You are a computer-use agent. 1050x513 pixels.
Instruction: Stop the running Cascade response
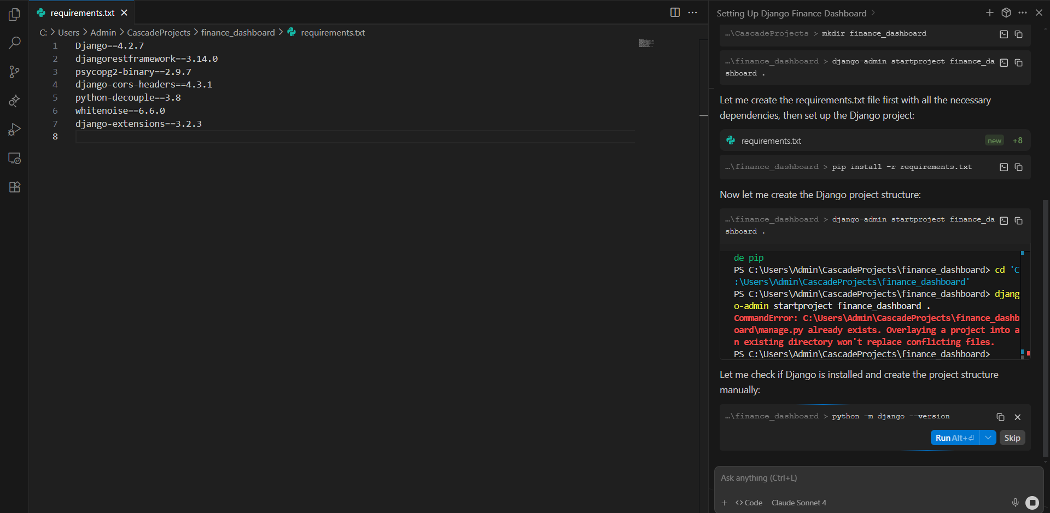(1032, 502)
